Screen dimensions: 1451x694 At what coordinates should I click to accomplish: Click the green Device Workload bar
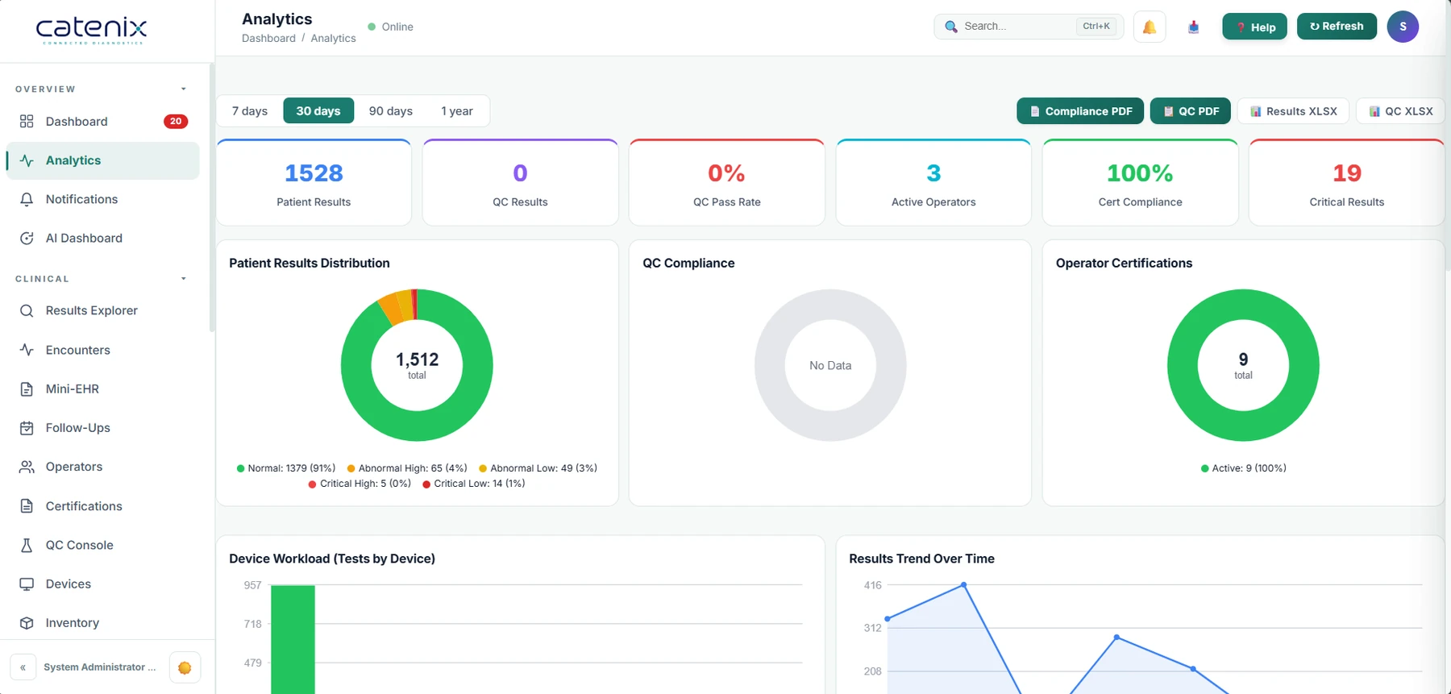click(293, 639)
